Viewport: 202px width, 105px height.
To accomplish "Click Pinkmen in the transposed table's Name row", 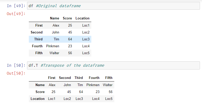I will 93,85.
